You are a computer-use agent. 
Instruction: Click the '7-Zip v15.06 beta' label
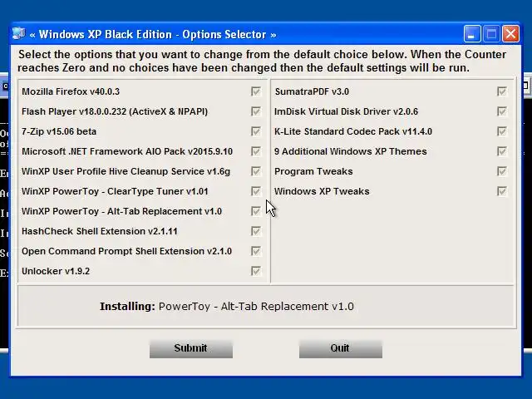point(59,131)
